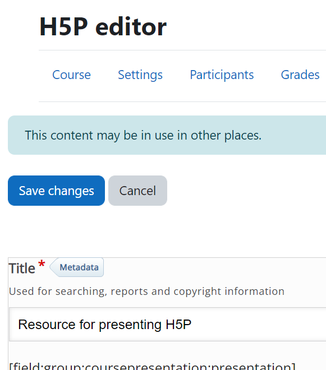Viewport: 326px width, 370px height.
Task: Click the Save changes button
Action: 56,191
